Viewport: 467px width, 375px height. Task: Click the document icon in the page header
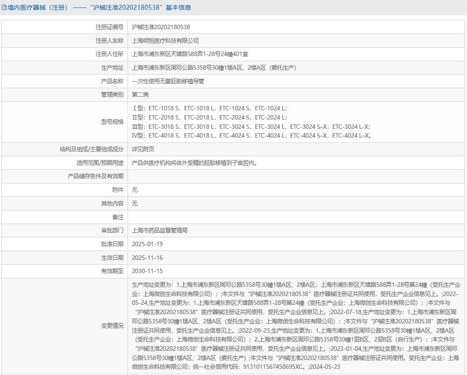pos(4,8)
